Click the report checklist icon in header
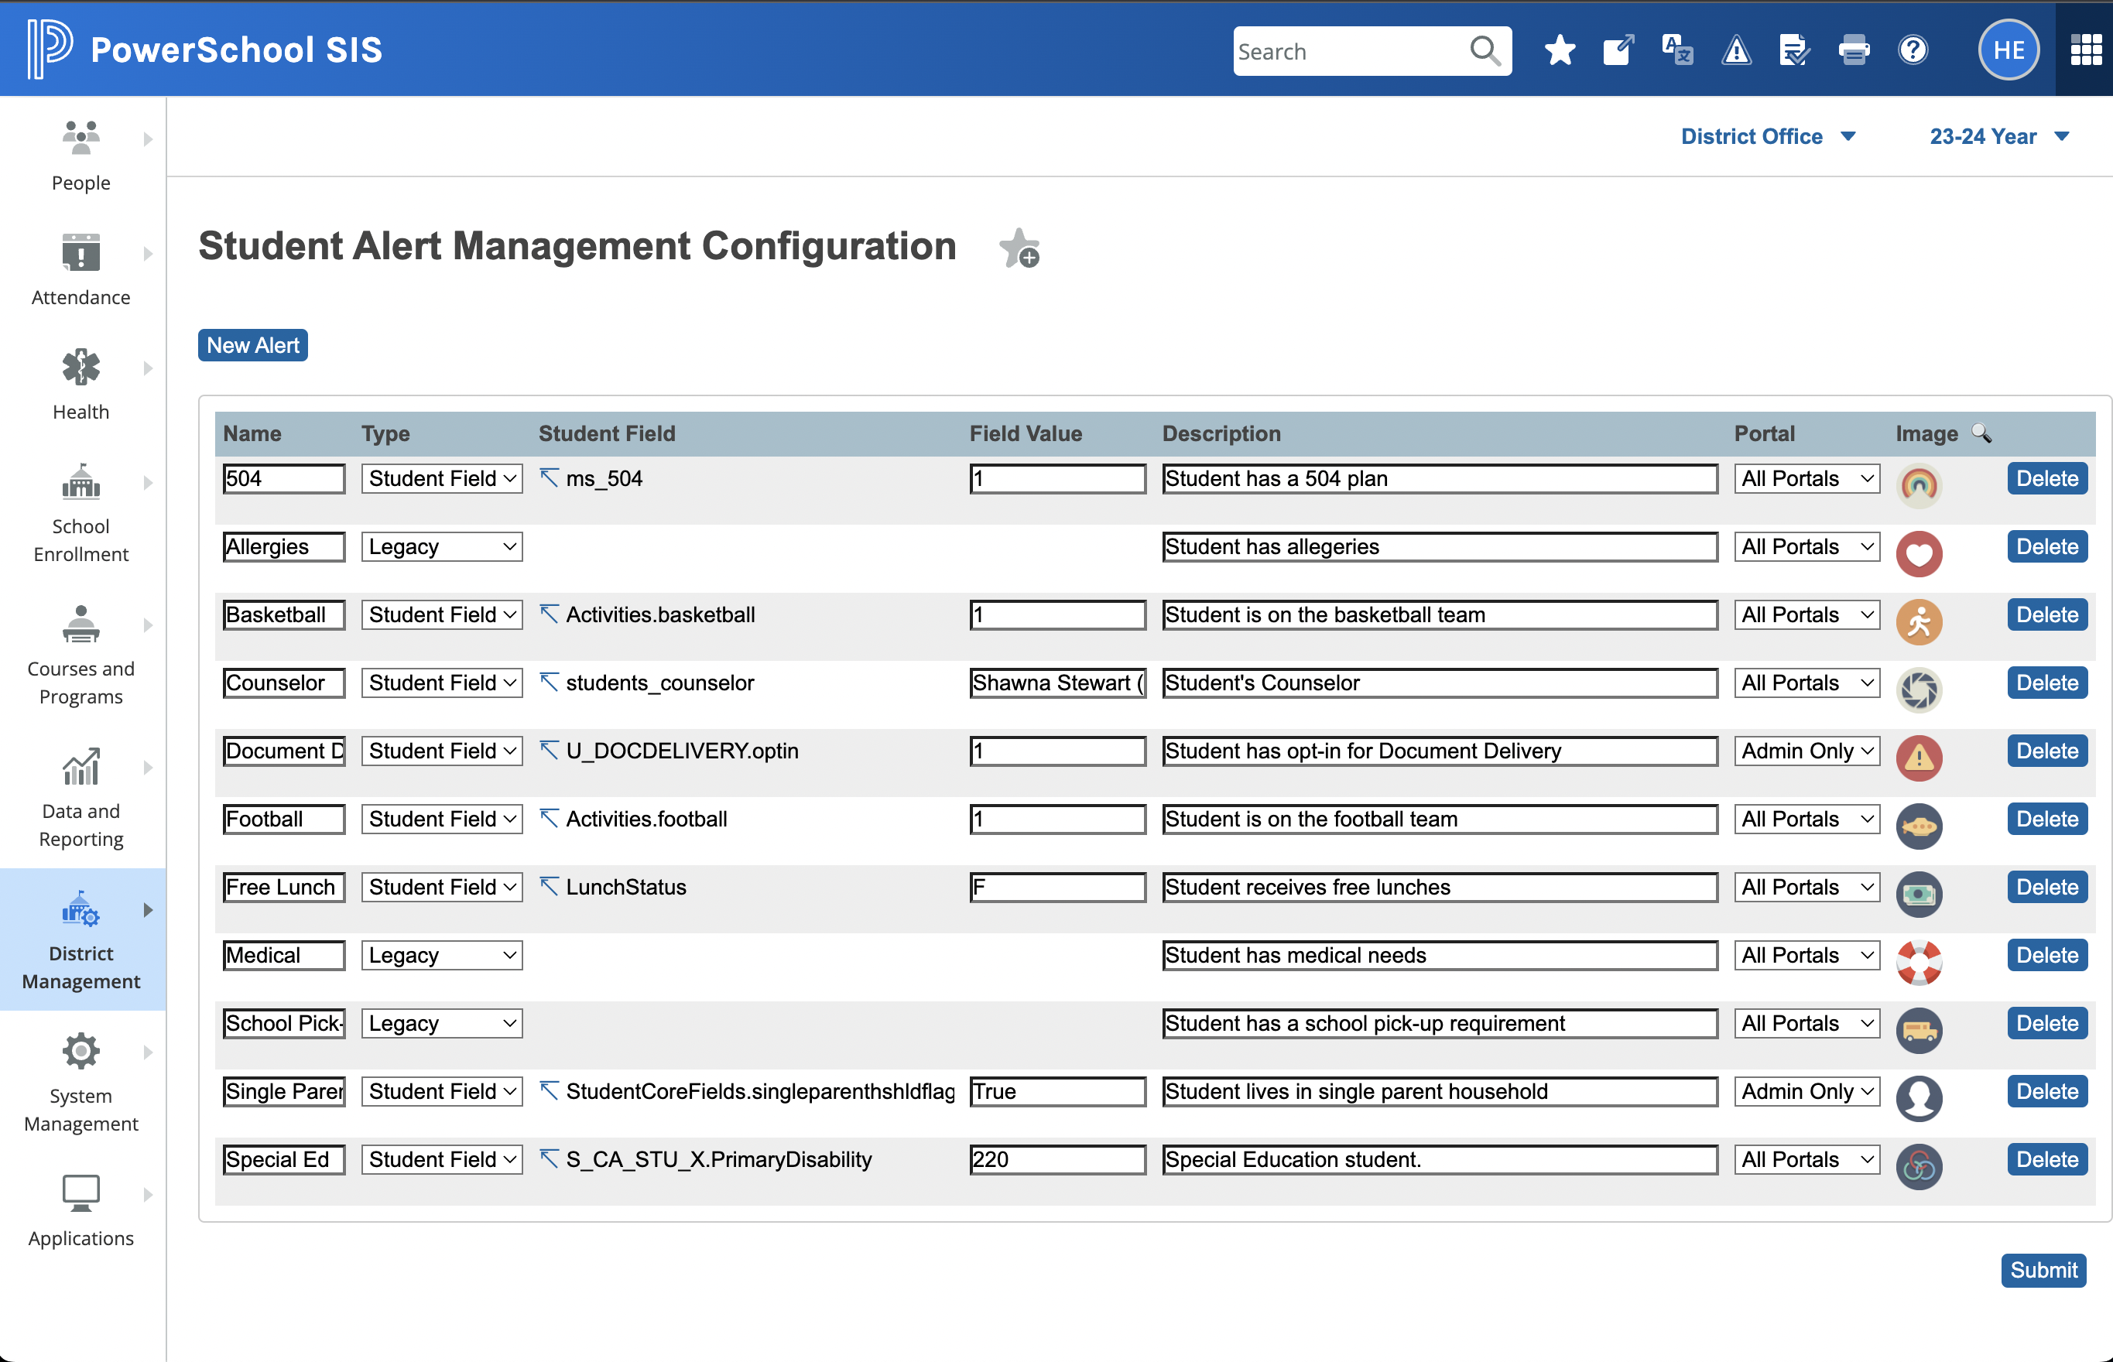2113x1362 pixels. click(1795, 50)
